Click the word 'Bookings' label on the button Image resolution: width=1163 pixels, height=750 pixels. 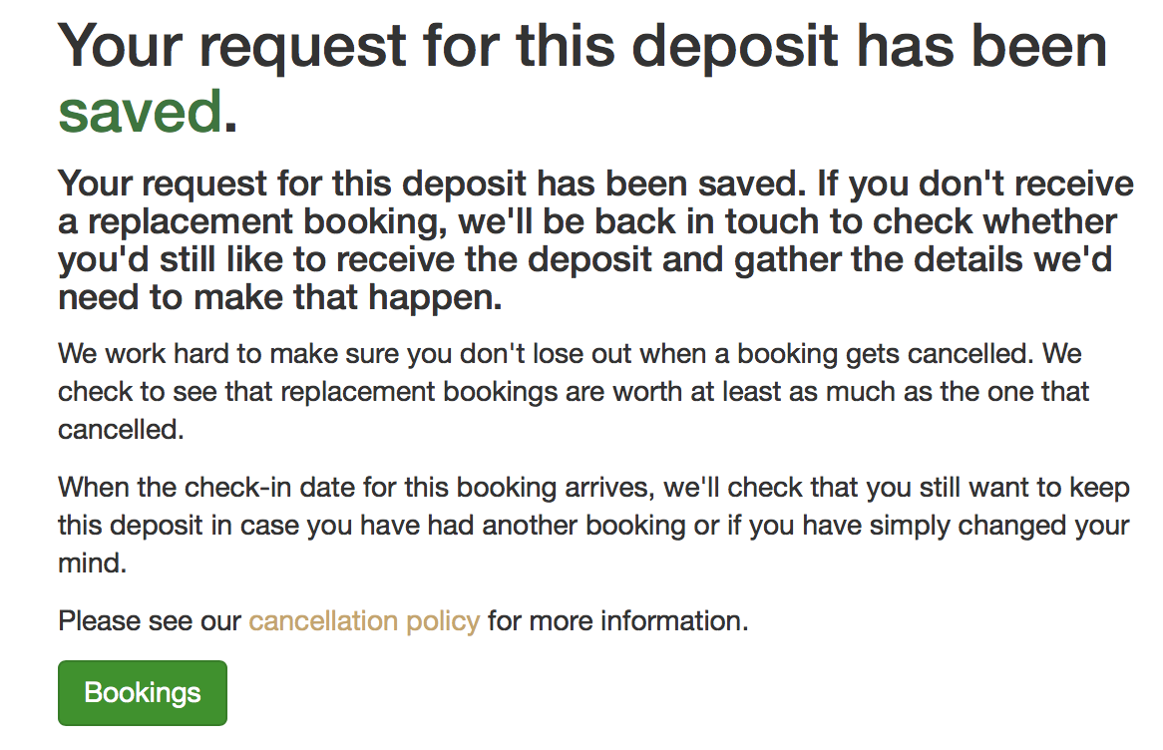point(142,692)
